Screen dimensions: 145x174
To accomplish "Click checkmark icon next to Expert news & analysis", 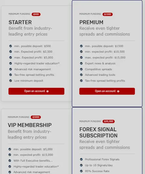I will point(81,63).
